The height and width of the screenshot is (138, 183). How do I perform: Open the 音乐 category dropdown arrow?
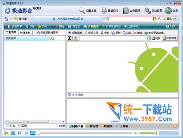(x=175, y=19)
